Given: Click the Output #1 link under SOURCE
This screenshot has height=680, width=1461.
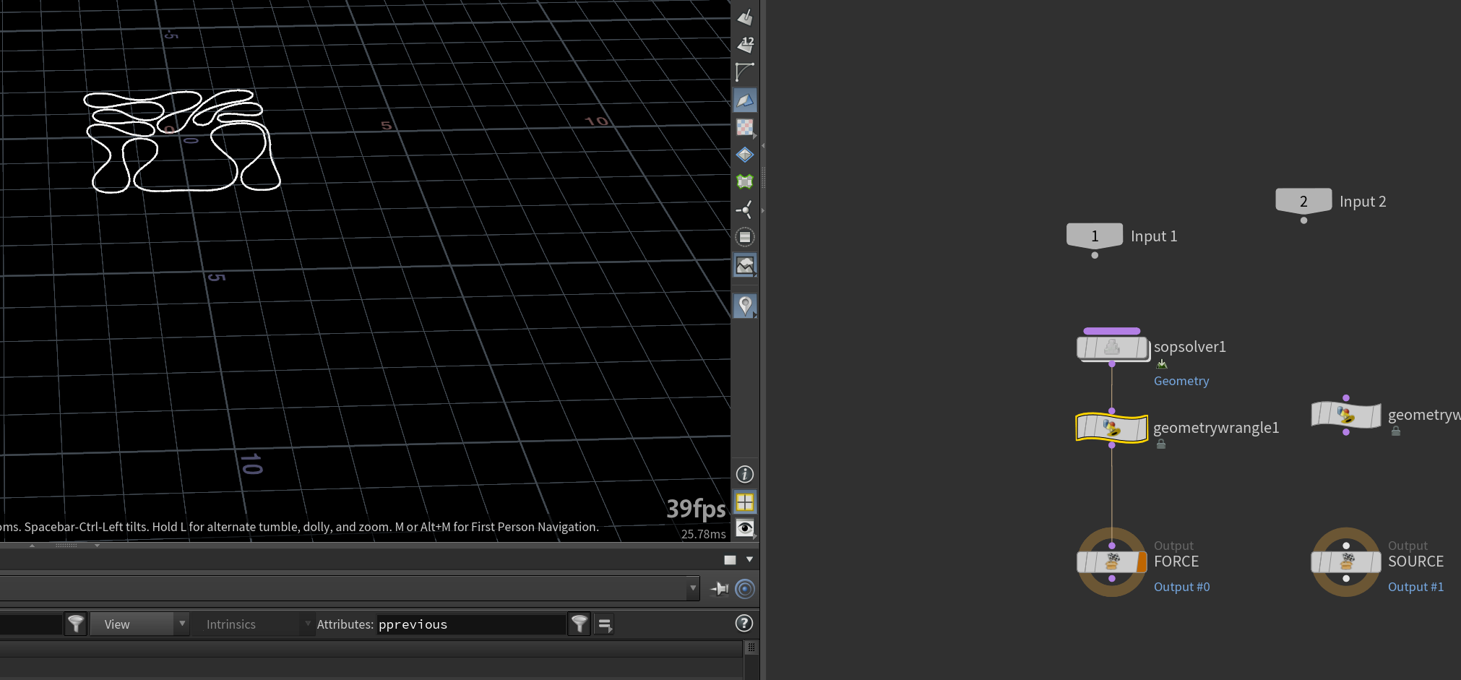Looking at the screenshot, I should [1415, 587].
